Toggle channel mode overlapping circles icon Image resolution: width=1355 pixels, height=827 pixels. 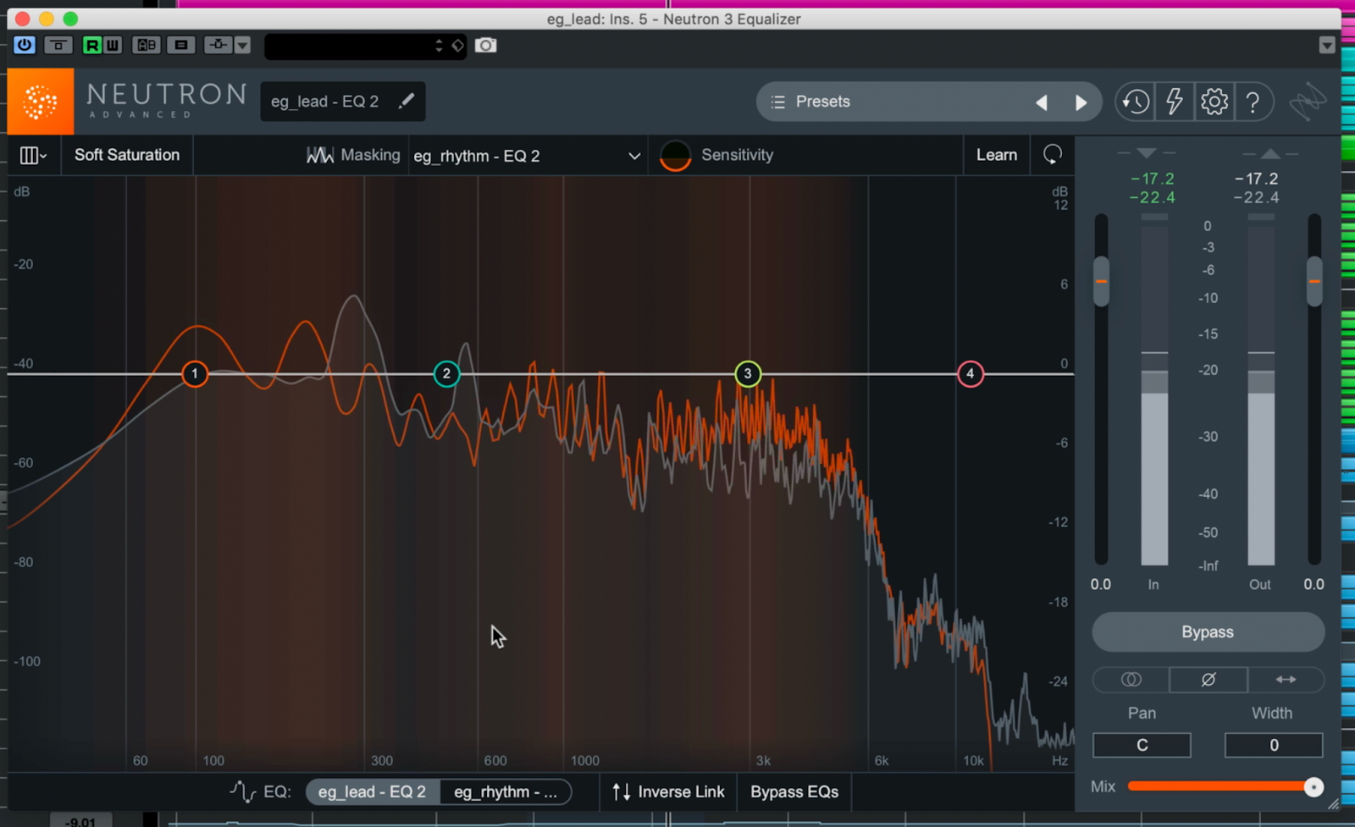click(x=1131, y=680)
